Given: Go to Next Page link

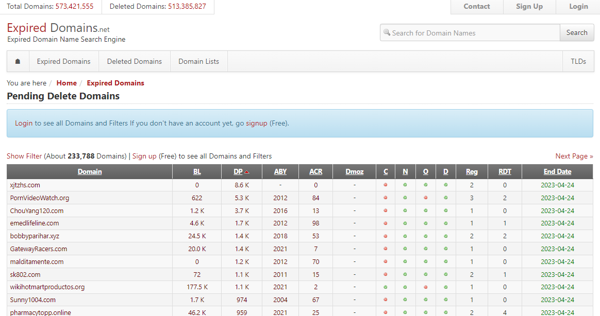Looking at the screenshot, I should [x=574, y=156].
